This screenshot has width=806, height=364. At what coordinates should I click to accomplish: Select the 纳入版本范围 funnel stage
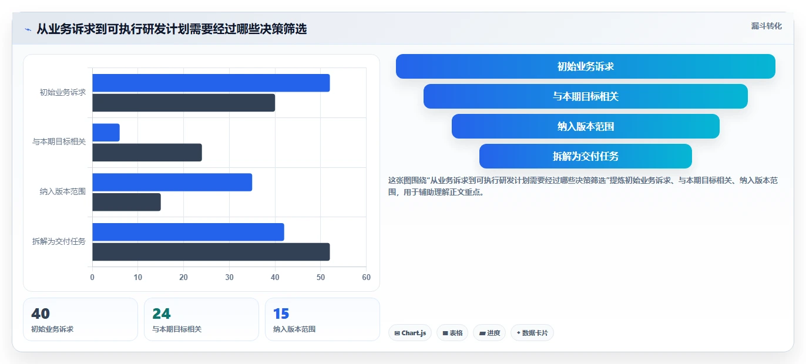tap(586, 126)
